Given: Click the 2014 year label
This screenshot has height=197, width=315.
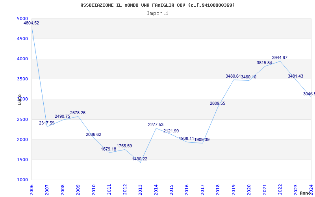Looking at the screenshot, I should point(156,190).
